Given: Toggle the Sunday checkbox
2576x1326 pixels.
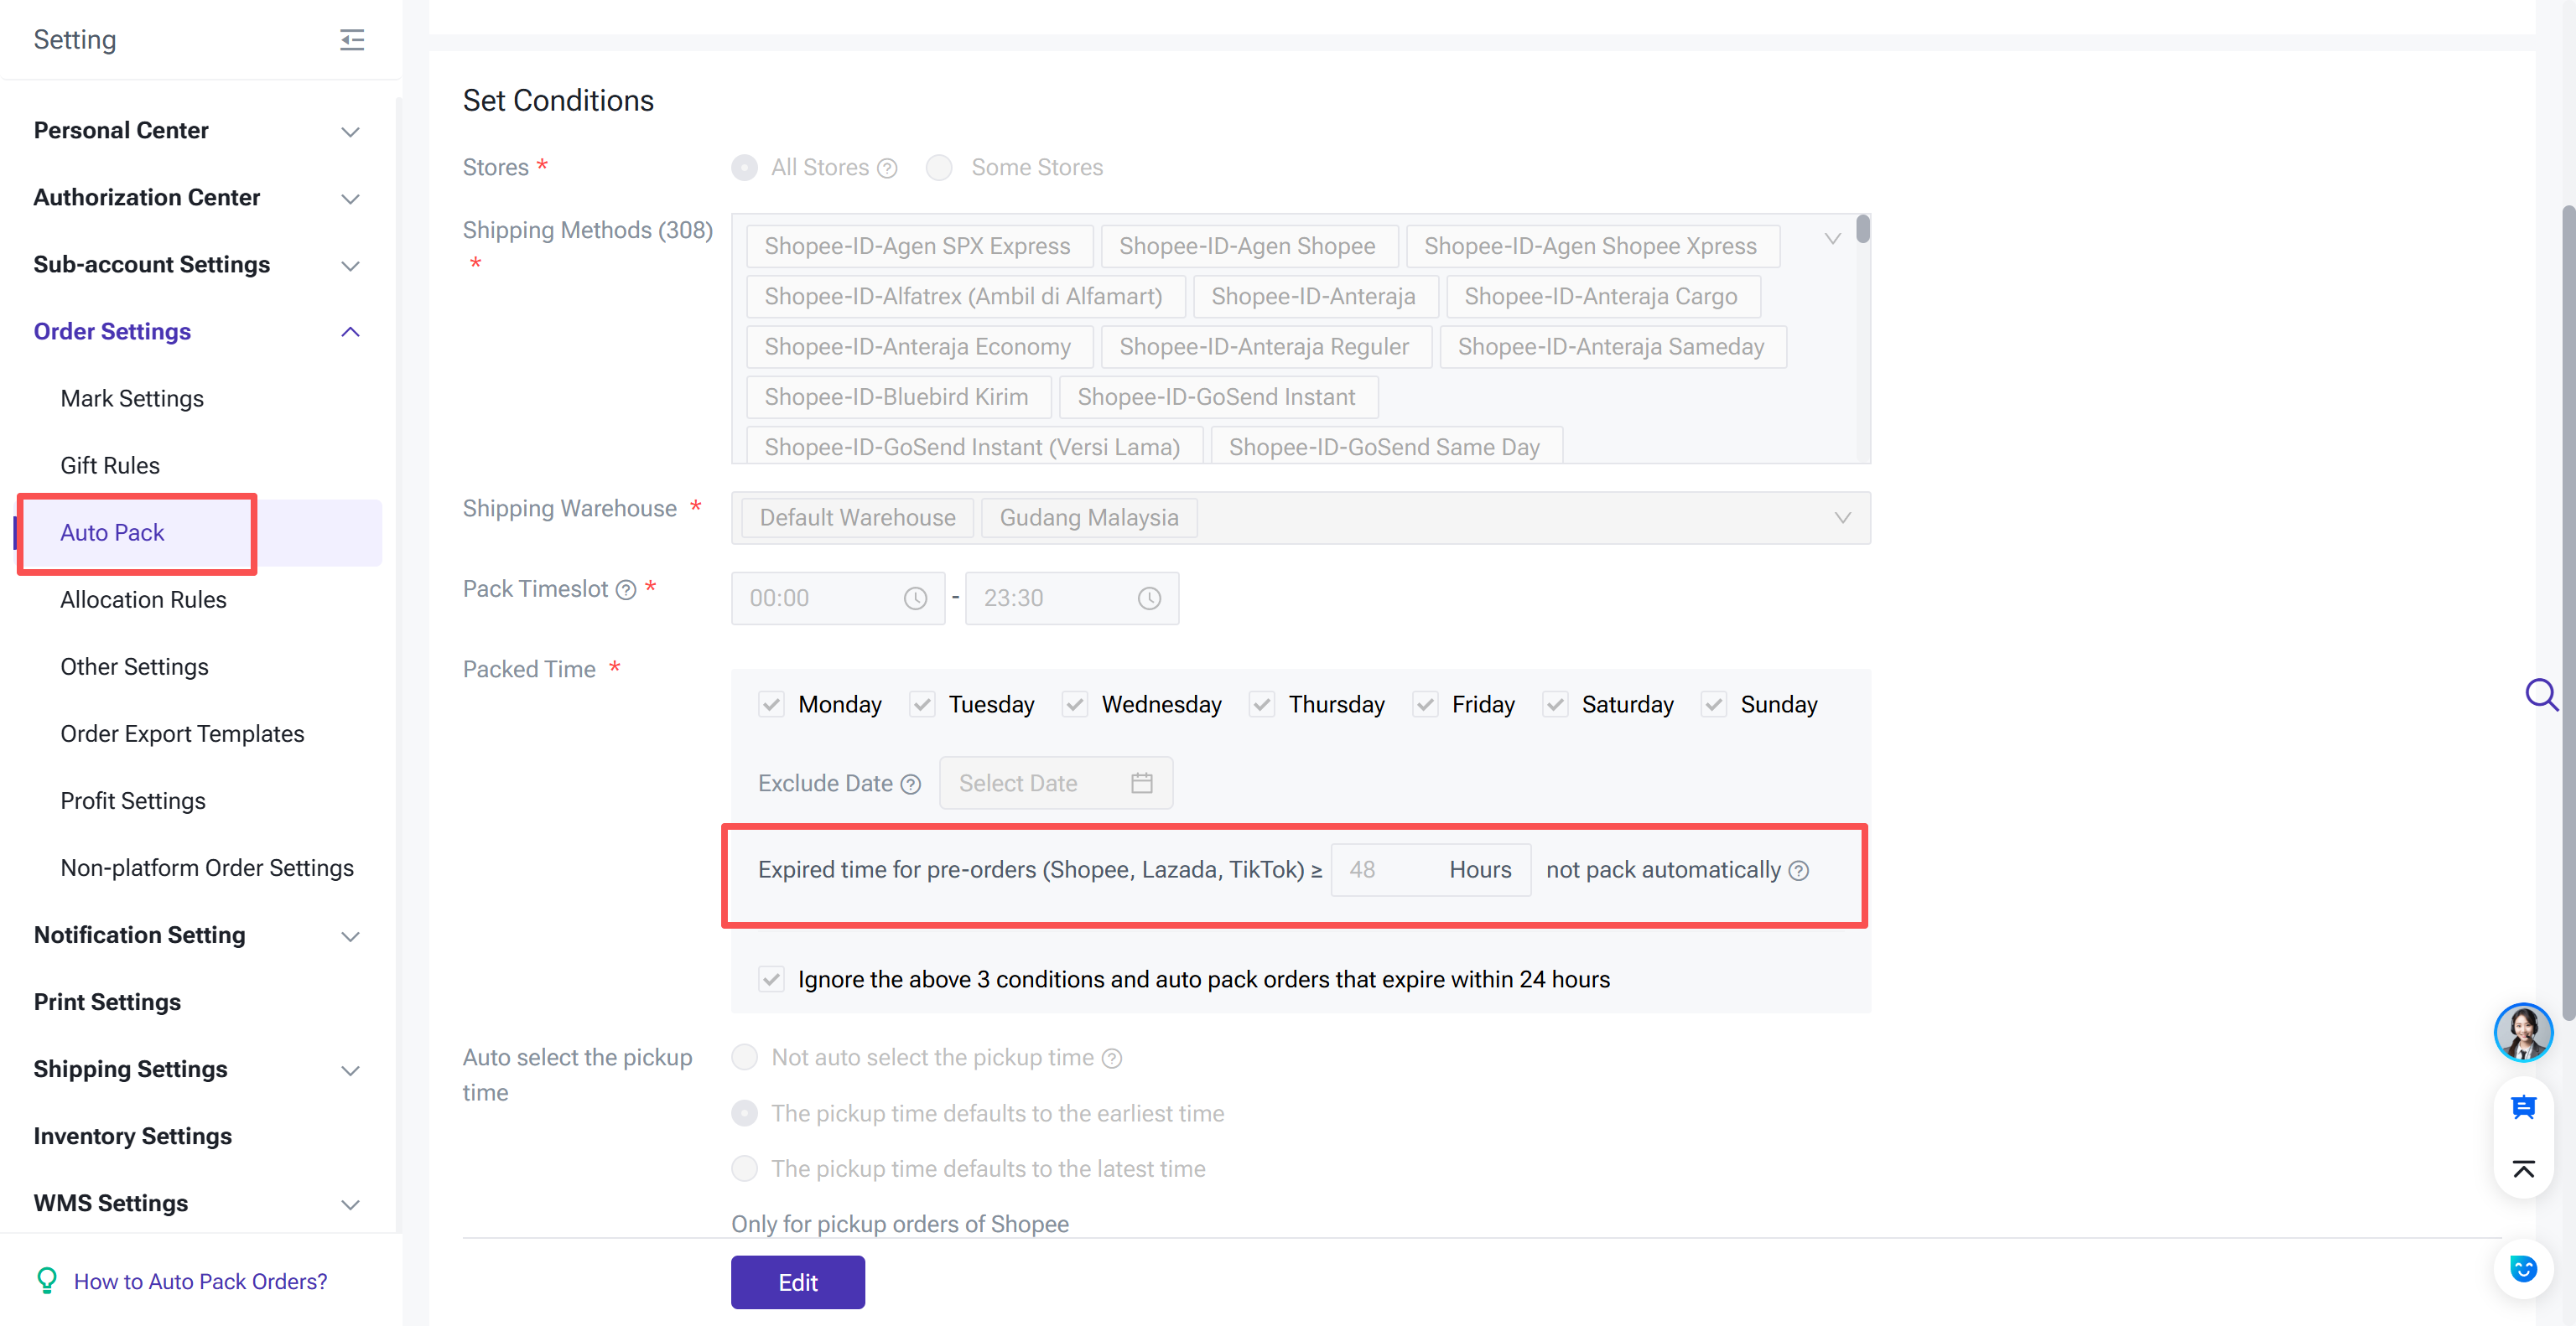Looking at the screenshot, I should pyautogui.click(x=1714, y=704).
